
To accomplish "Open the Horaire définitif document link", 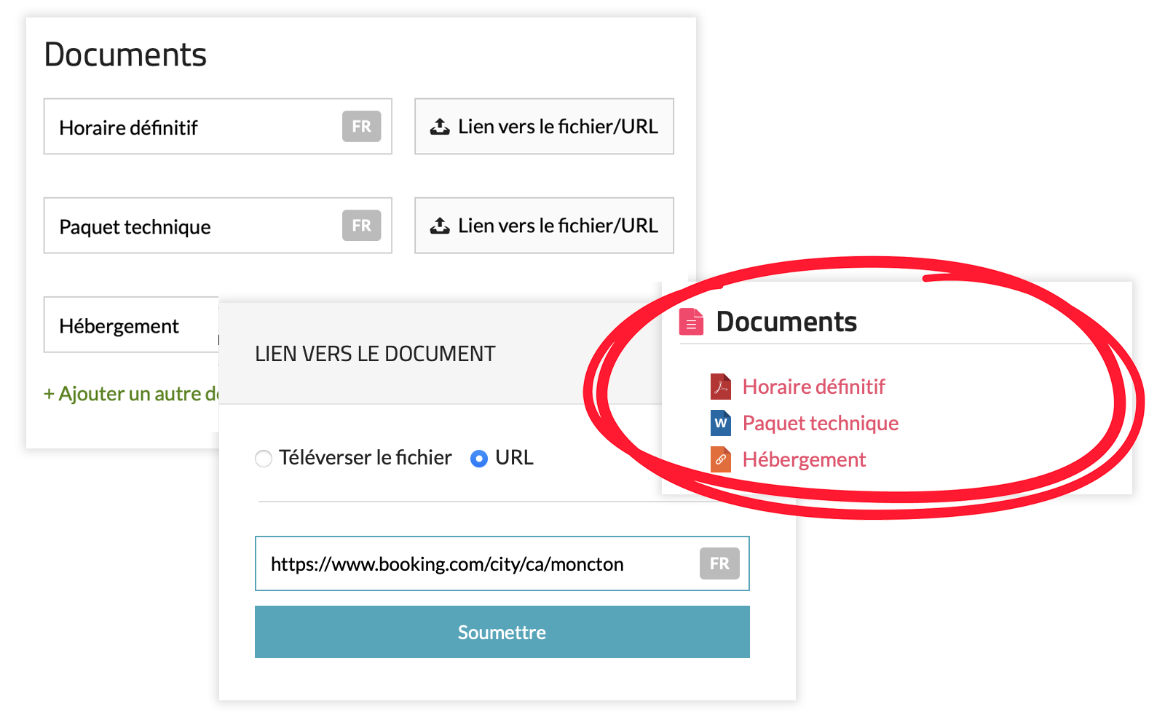I will [813, 387].
